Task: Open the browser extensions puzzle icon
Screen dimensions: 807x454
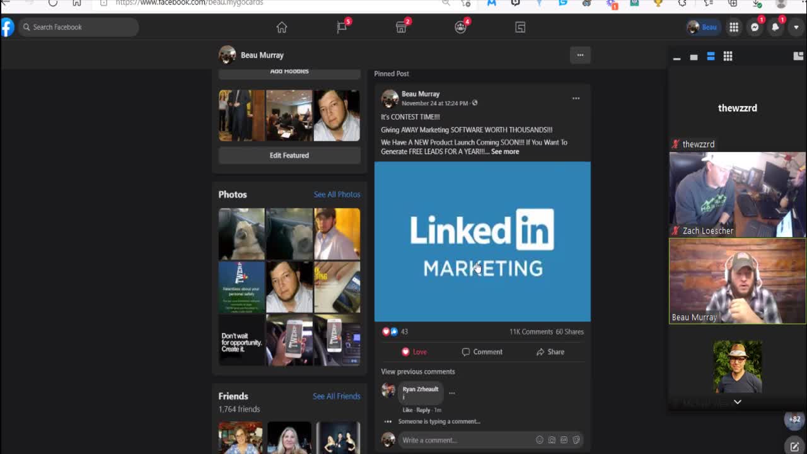Action: click(x=682, y=3)
